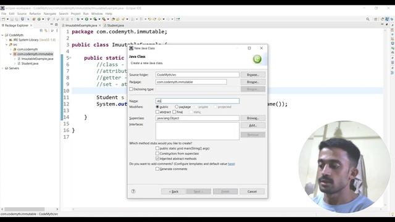Click the Debug bug toolbar icon
Image resolution: width=395 pixels, height=222 pixels.
tap(78, 19)
